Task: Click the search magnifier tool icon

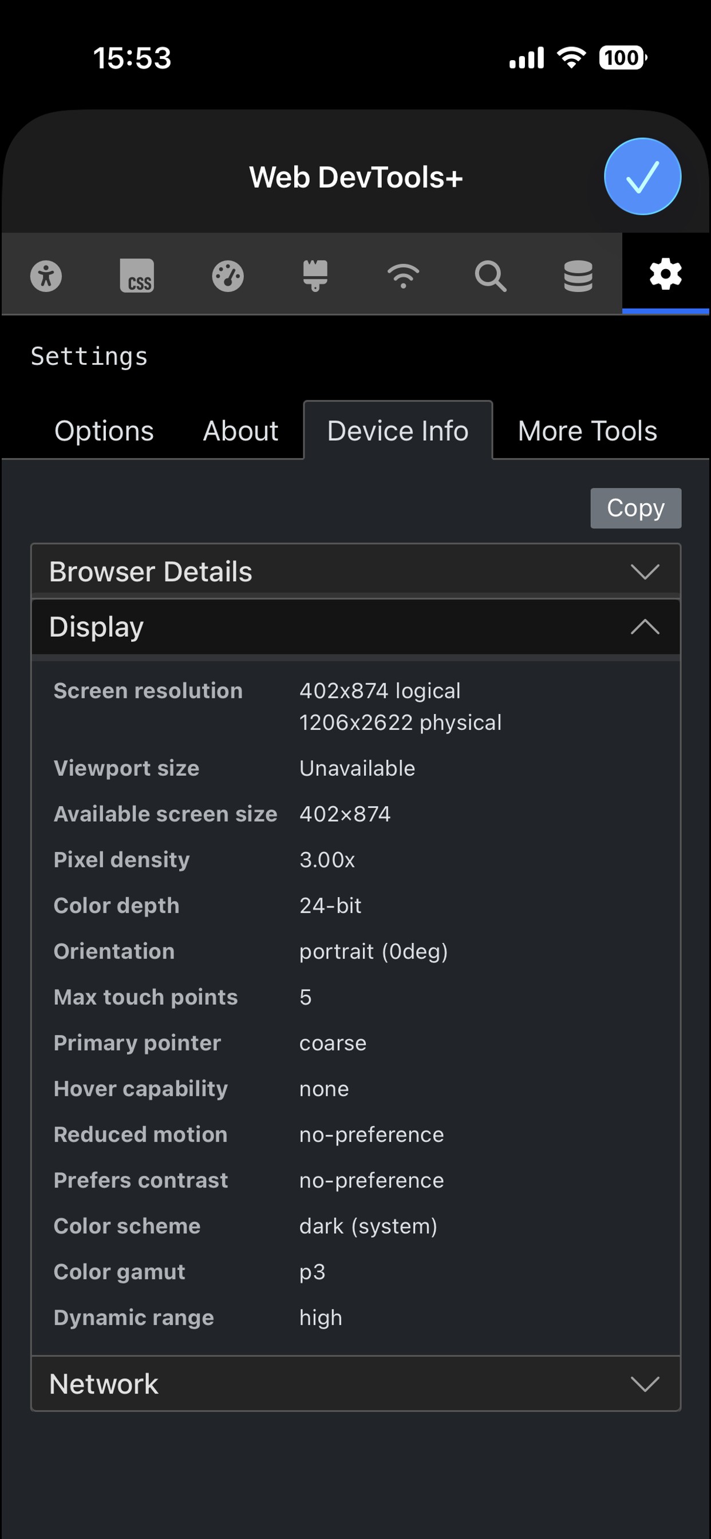Action: tap(491, 275)
